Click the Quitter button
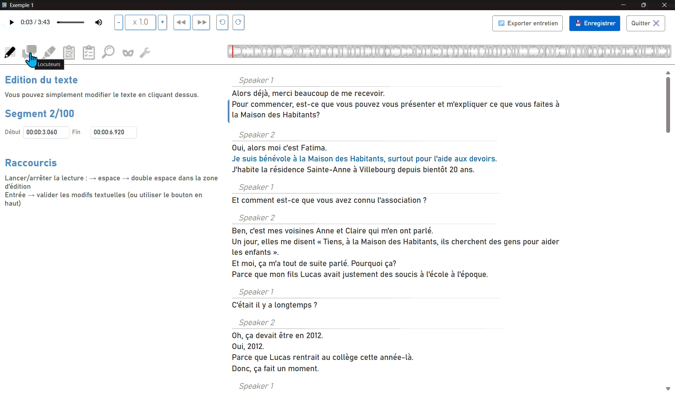The height and width of the screenshot is (400, 675). click(x=645, y=23)
